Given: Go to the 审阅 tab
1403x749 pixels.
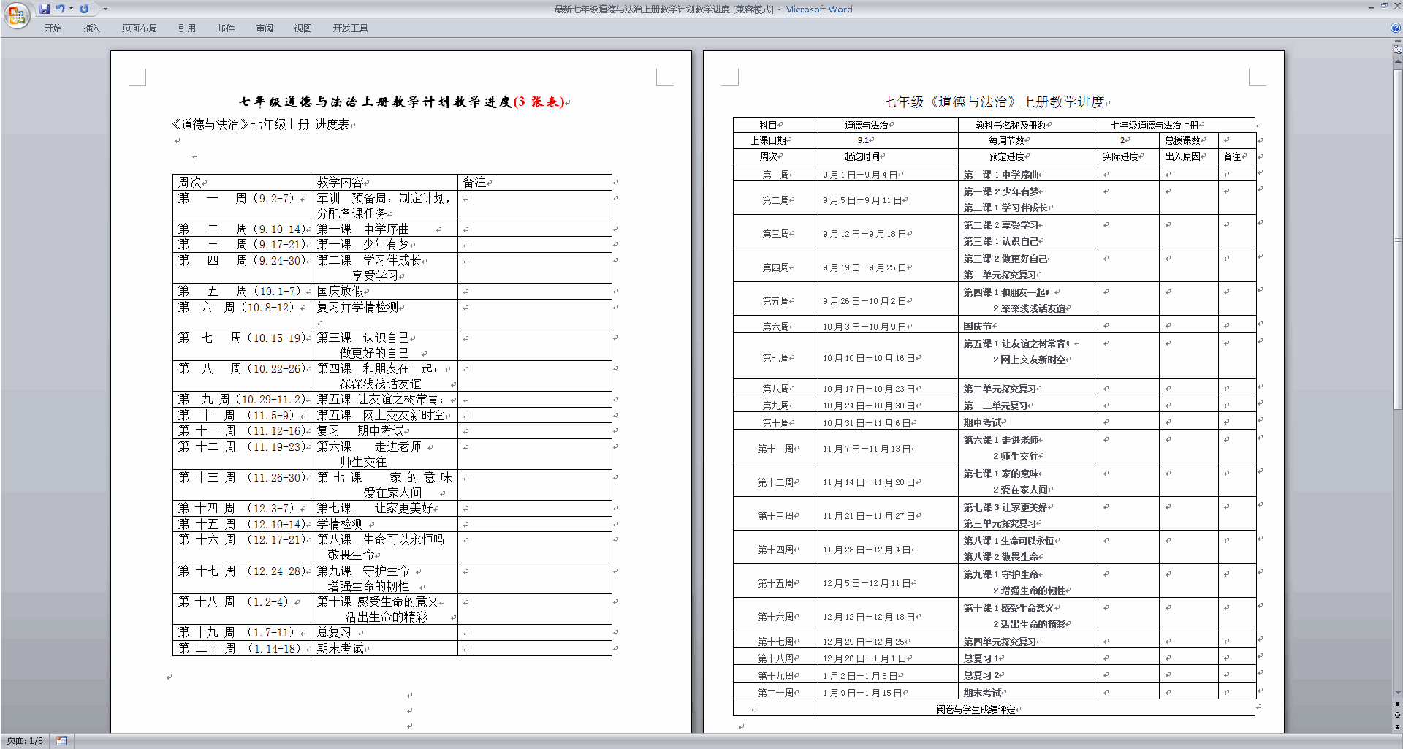Looking at the screenshot, I should pos(265,28).
